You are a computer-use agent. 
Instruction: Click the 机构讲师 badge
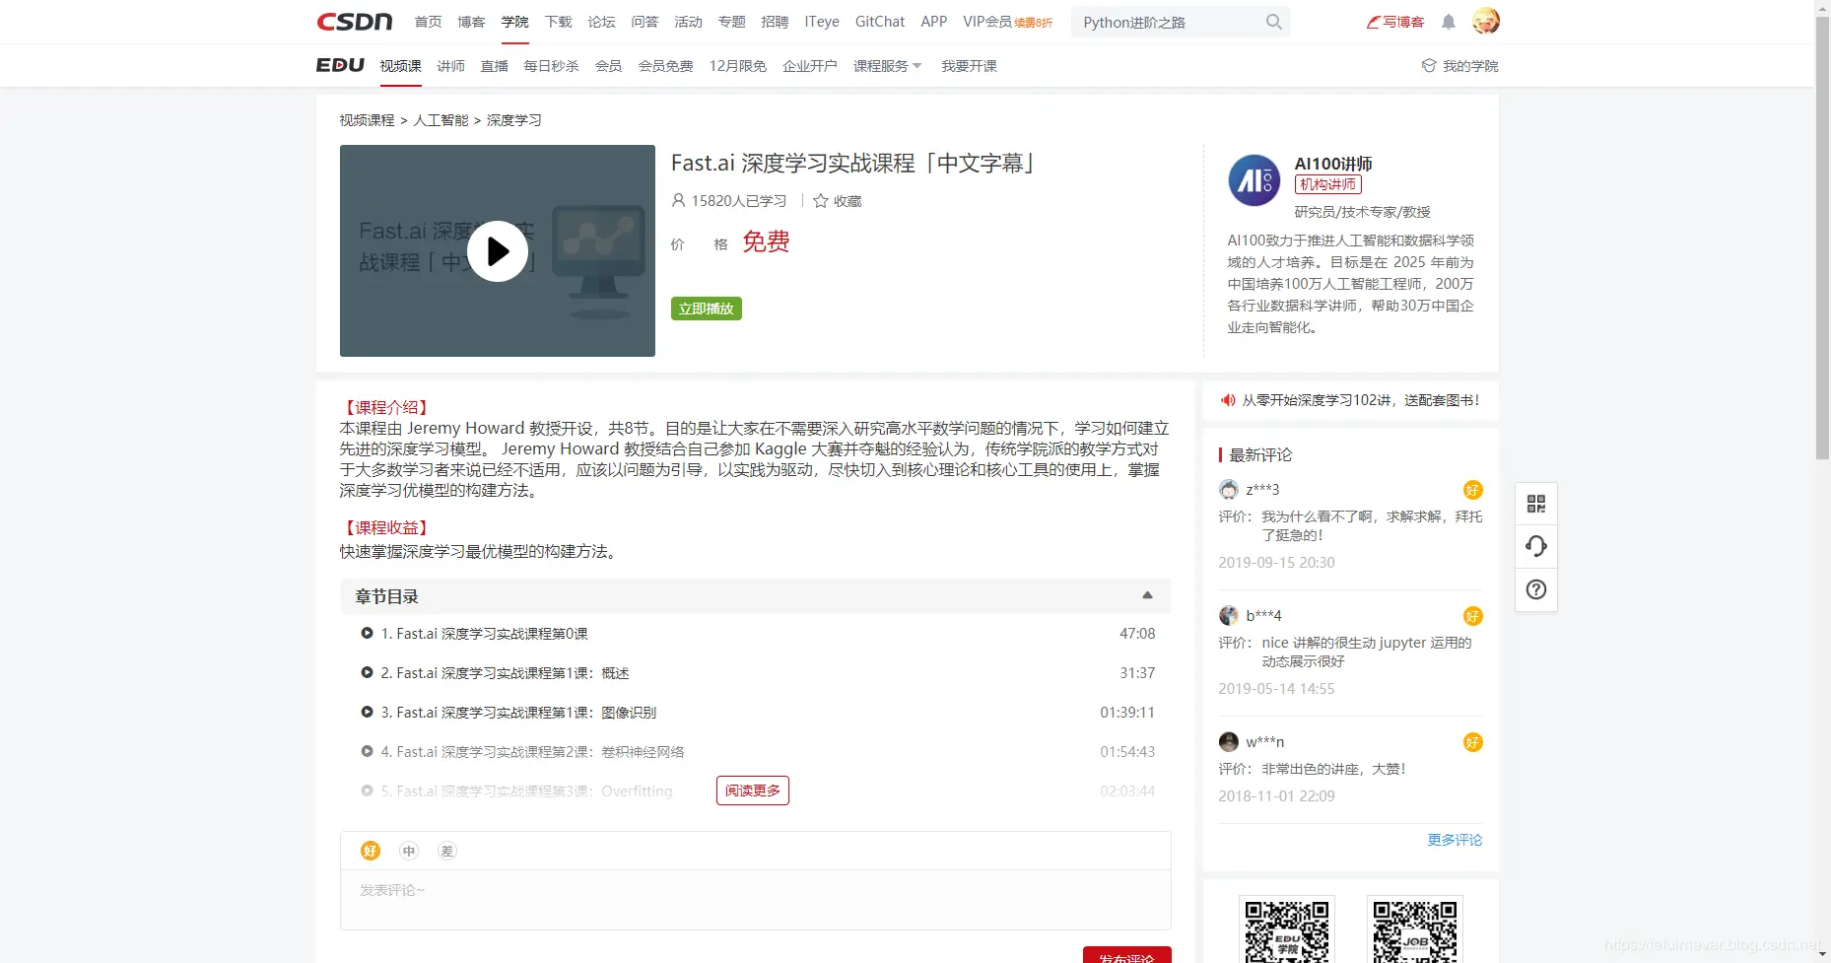point(1328,184)
